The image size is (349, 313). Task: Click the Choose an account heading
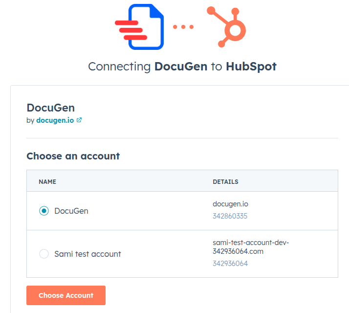pyautogui.click(x=73, y=156)
